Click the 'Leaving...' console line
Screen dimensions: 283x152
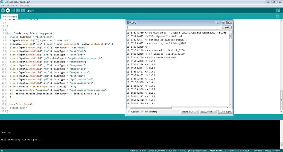click(x=8, y=133)
